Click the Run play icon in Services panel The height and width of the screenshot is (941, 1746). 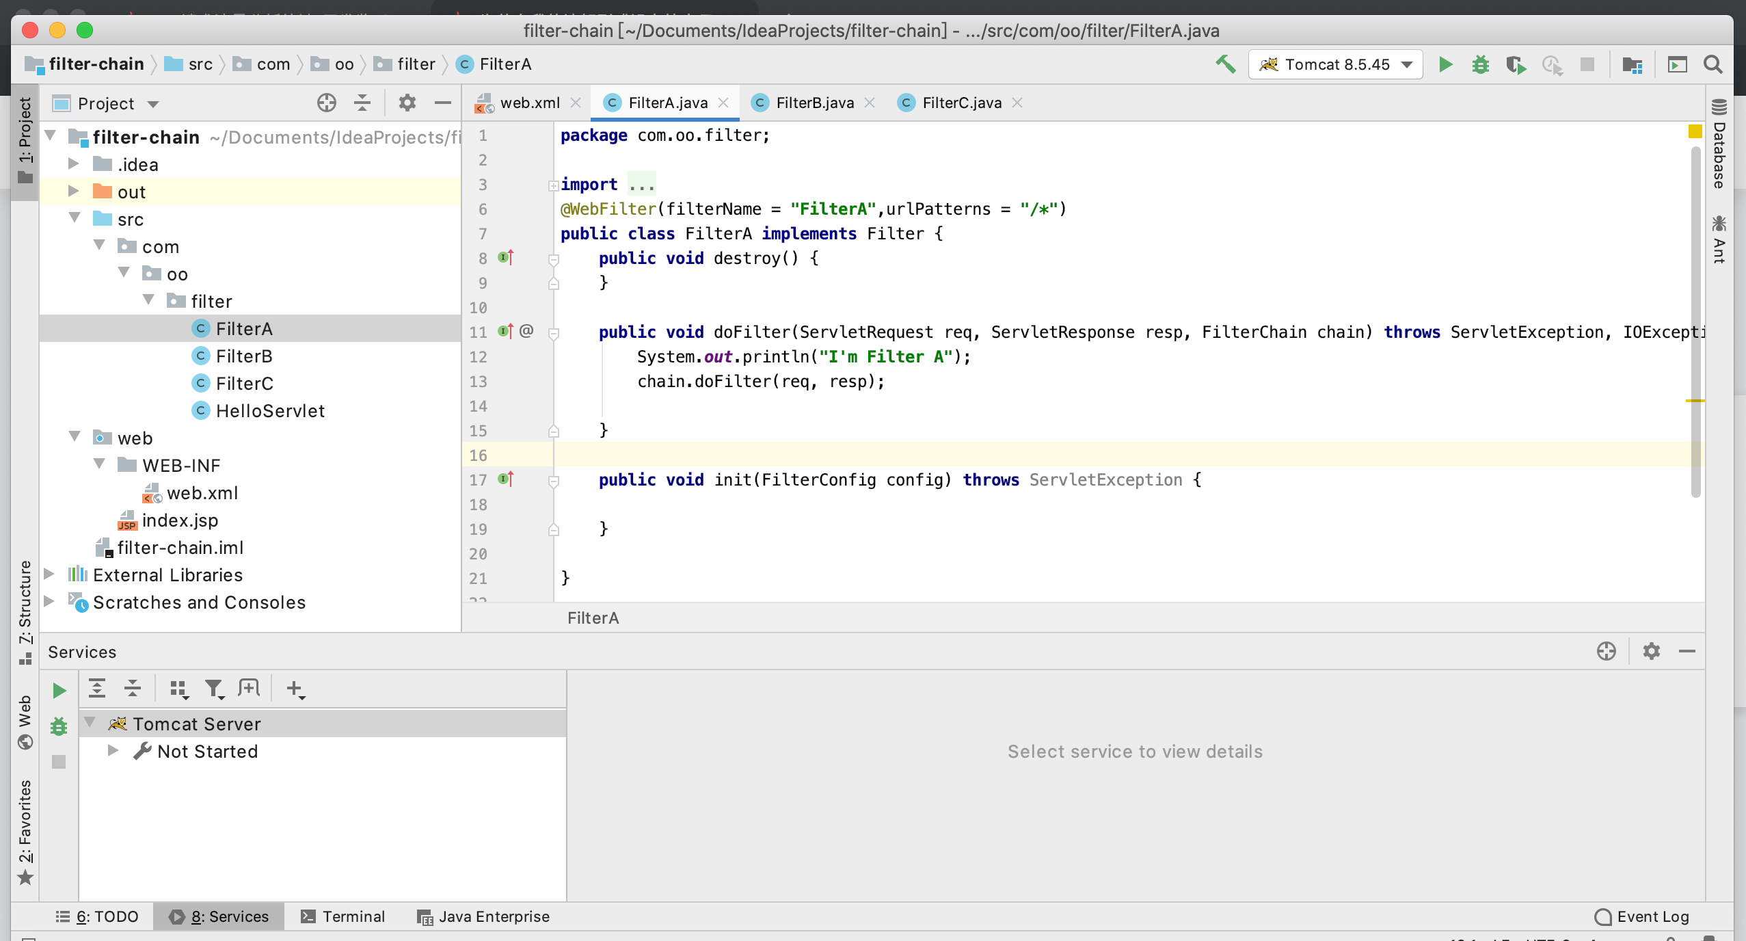[x=59, y=691]
